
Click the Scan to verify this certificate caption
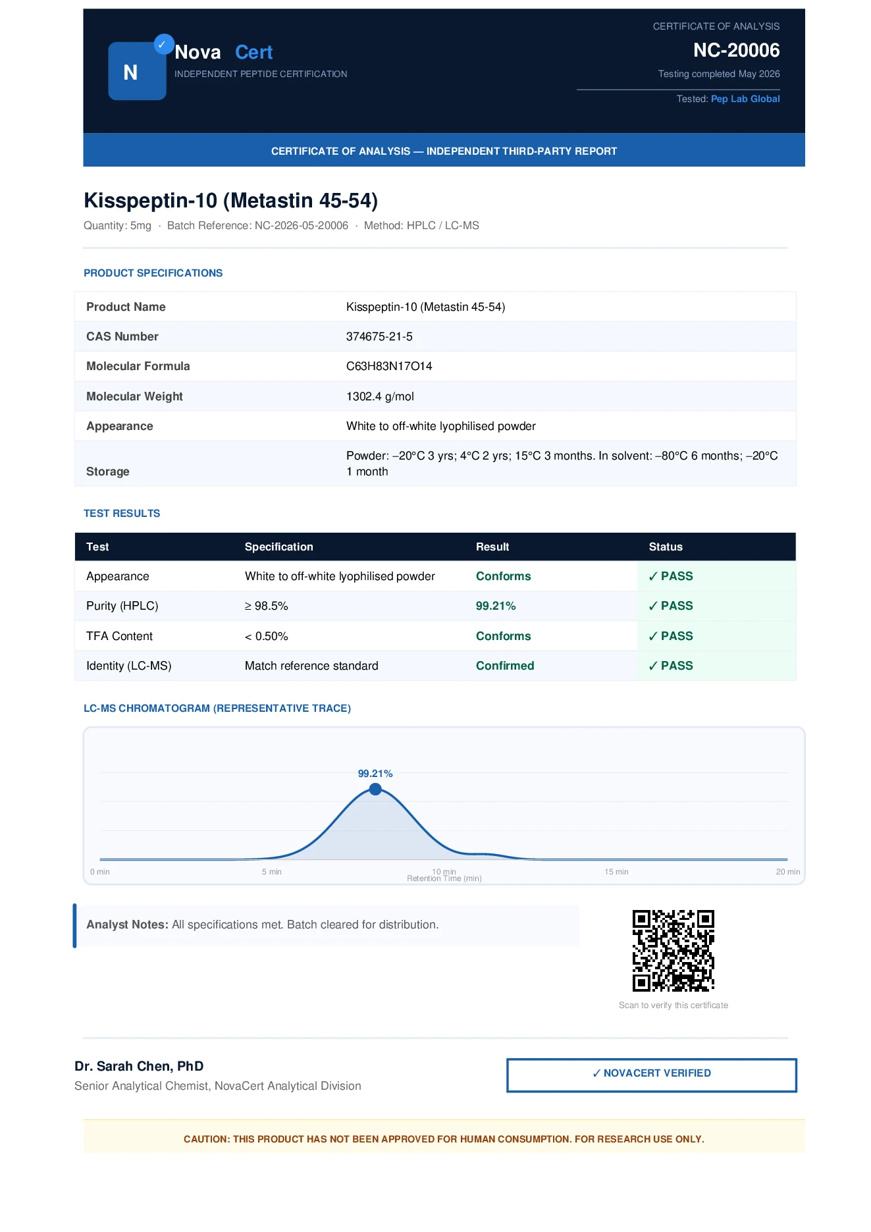[x=673, y=1005]
